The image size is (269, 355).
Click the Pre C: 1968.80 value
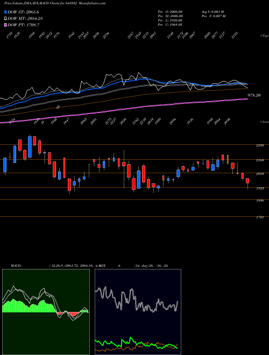pos(170,25)
